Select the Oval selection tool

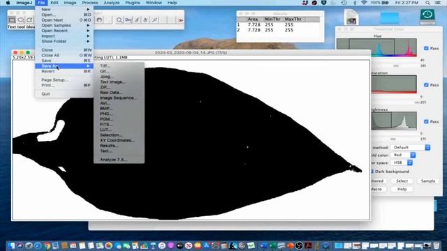(21, 20)
